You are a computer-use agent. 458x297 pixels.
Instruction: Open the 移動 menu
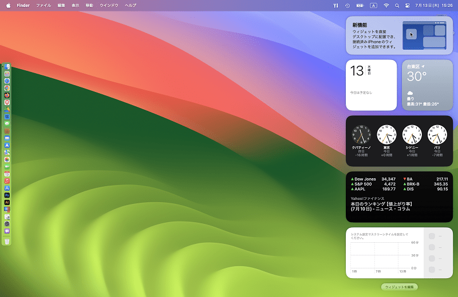click(89, 5)
